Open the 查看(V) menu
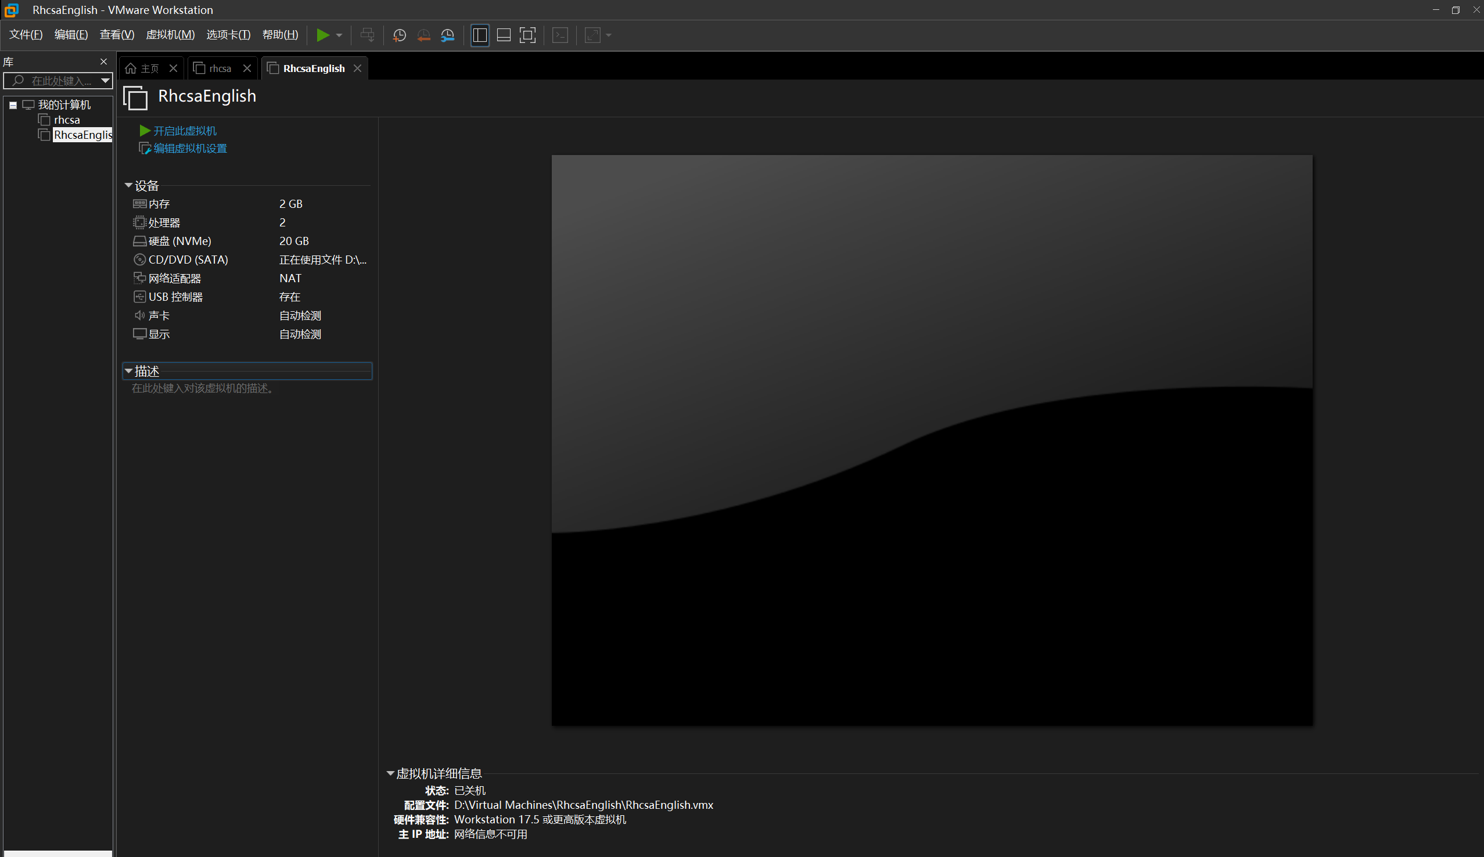This screenshot has width=1484, height=857. 117,35
